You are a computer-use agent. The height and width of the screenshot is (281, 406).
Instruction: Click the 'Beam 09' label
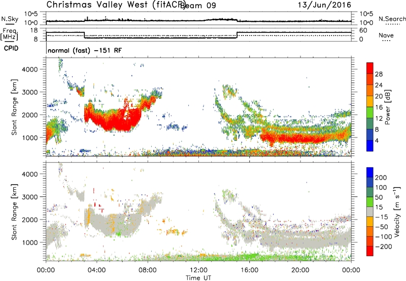click(198, 6)
